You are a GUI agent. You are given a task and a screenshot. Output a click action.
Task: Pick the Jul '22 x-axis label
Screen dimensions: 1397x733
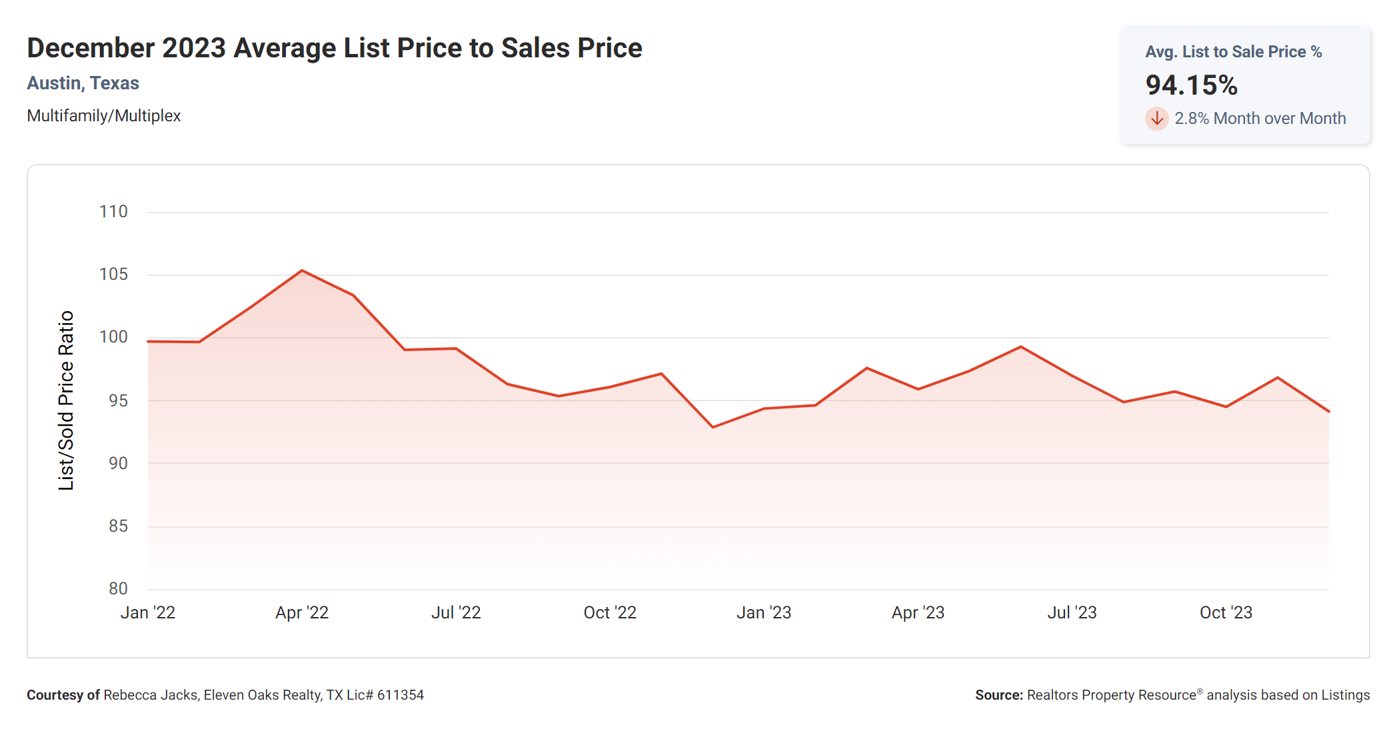click(x=456, y=612)
